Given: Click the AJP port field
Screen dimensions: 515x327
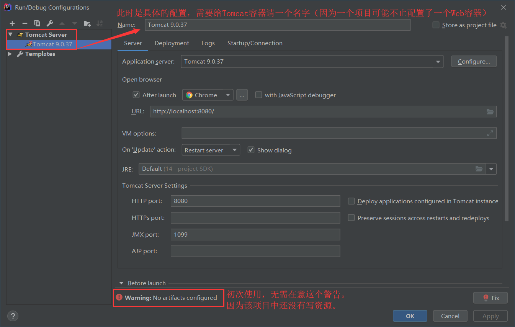Looking at the screenshot, I should [255, 251].
